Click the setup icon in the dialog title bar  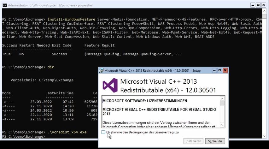coord(102,70)
